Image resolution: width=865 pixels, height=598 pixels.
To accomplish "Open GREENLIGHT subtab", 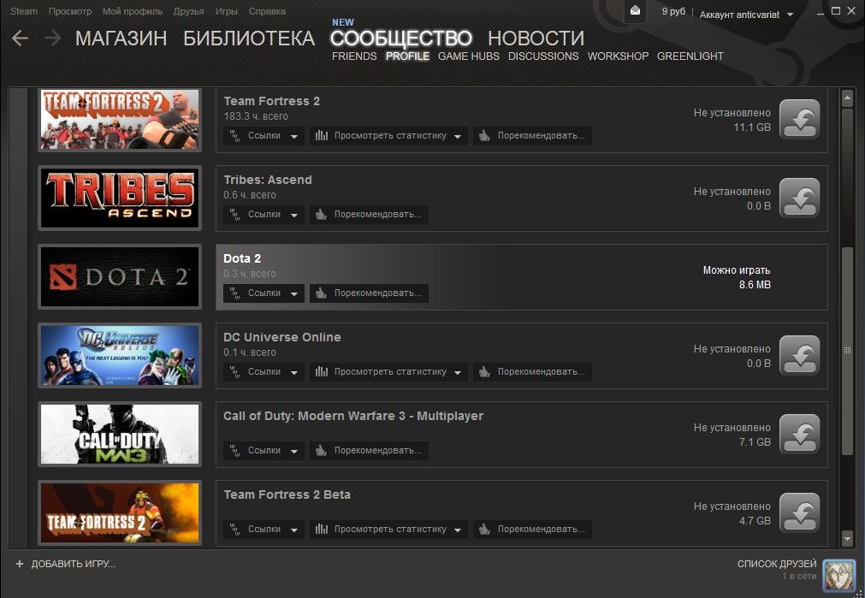I will pyautogui.click(x=690, y=56).
